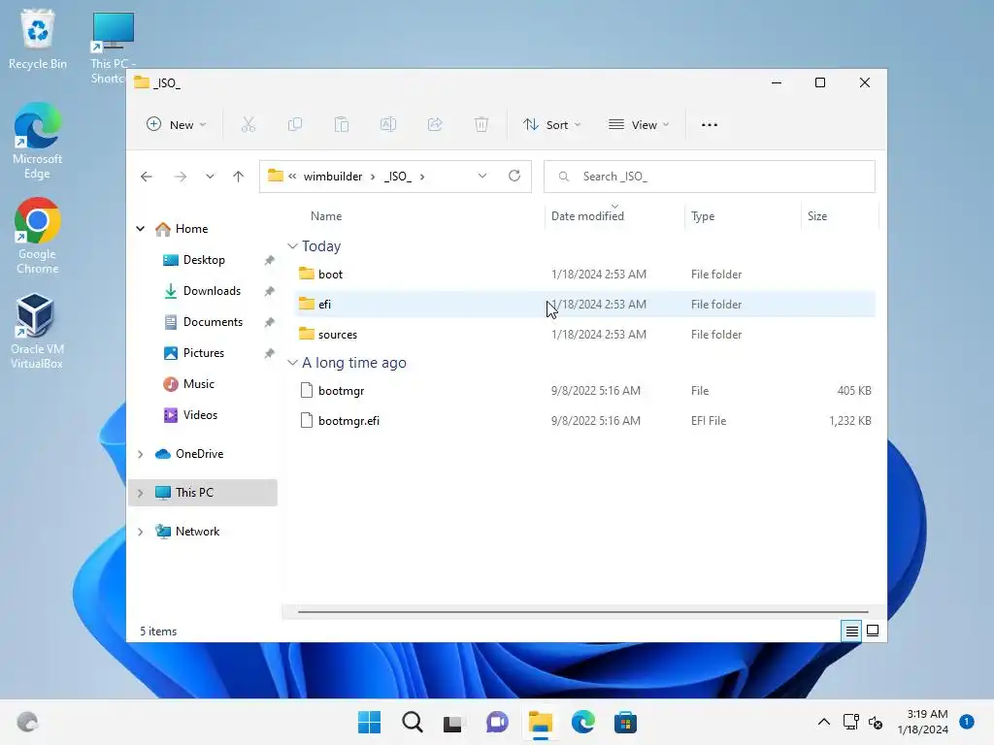Screen dimensions: 994x745
Task: Click the Forward navigation arrow
Action: coord(180,177)
